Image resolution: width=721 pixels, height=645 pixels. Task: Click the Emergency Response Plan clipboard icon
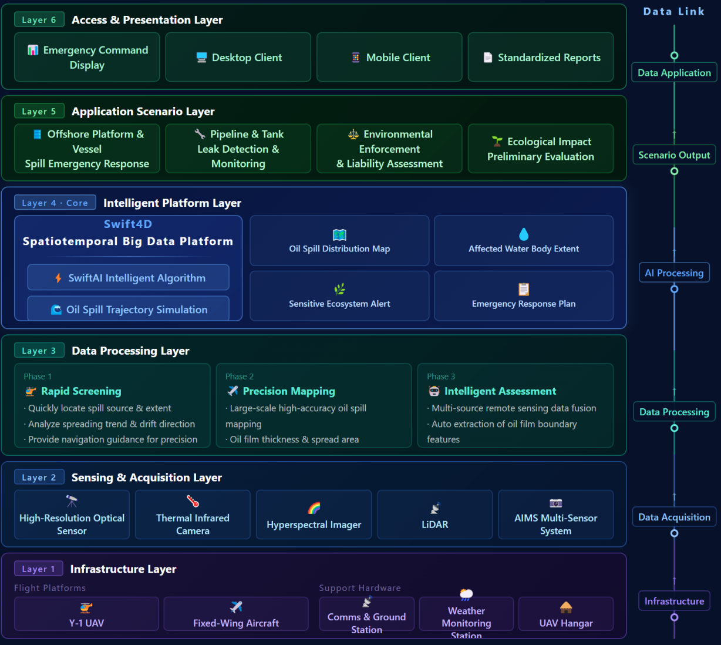524,290
